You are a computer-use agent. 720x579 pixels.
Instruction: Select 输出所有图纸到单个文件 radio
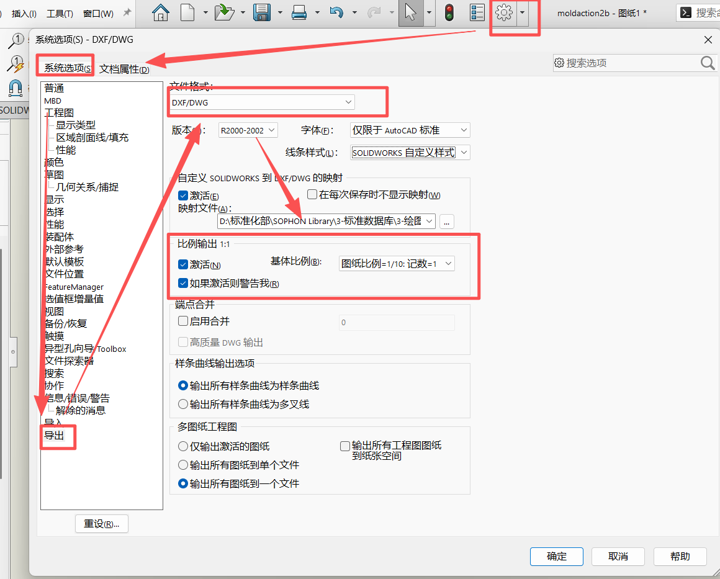click(182, 465)
